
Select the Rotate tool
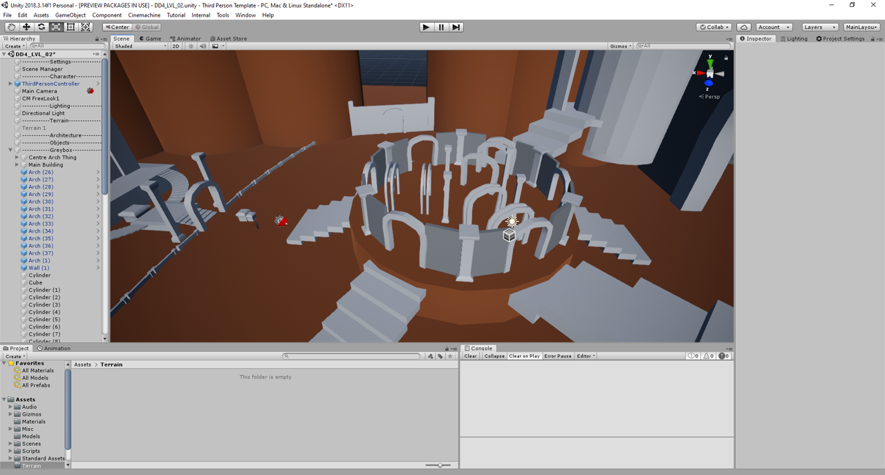tap(41, 27)
